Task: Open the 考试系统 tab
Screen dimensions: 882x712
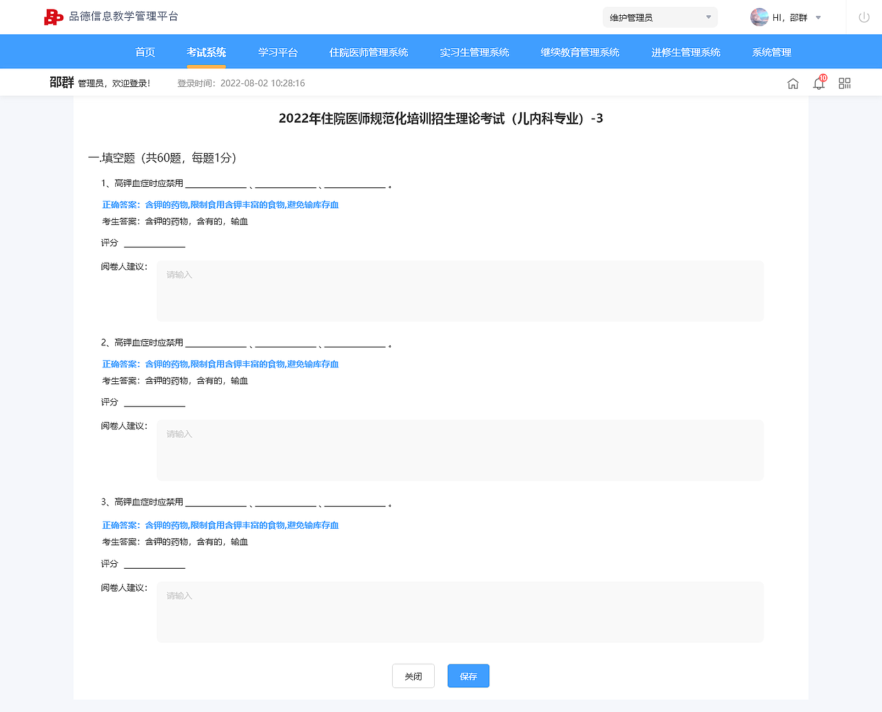Action: pos(205,51)
